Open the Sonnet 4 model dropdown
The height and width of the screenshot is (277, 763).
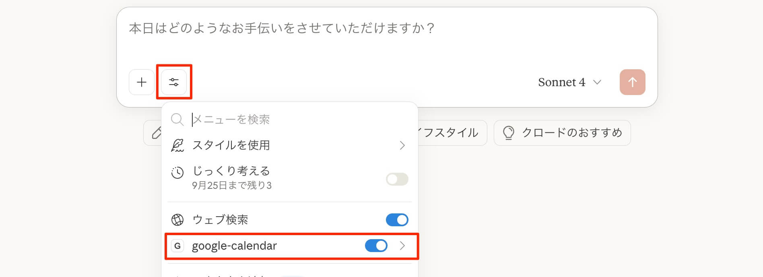pos(569,82)
